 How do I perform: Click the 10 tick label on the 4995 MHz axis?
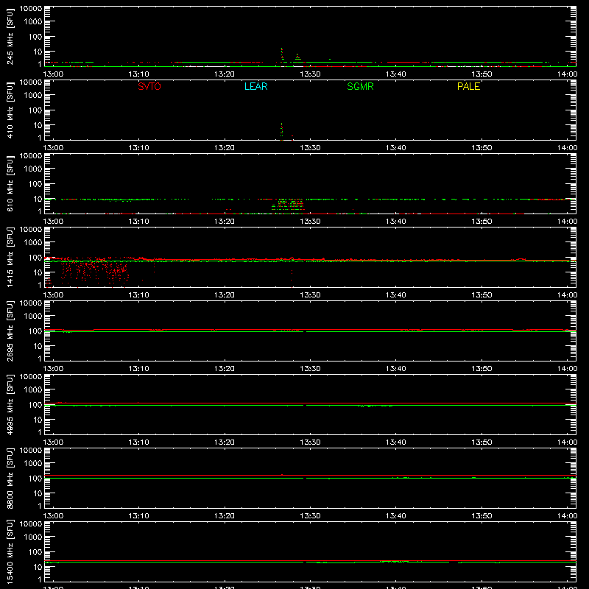pyautogui.click(x=38, y=420)
